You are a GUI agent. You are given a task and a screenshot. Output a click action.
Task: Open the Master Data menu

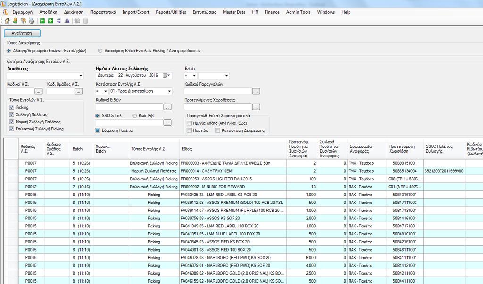pyautogui.click(x=234, y=12)
